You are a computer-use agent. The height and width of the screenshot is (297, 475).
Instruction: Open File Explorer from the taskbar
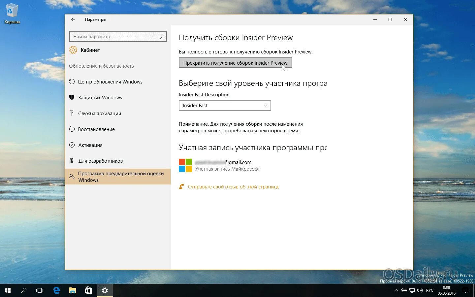[x=72, y=290]
